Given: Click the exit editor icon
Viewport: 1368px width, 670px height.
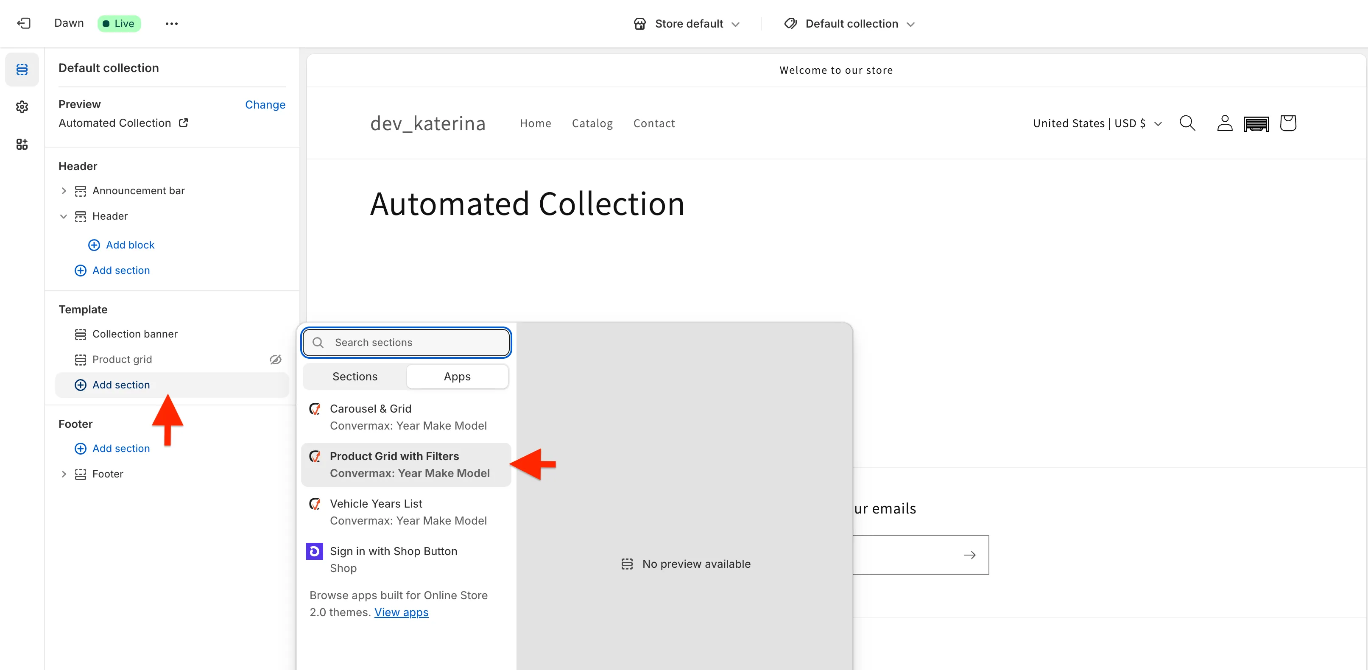Looking at the screenshot, I should [23, 23].
